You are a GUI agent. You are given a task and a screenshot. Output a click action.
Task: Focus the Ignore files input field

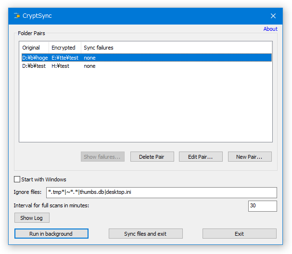(x=162, y=192)
